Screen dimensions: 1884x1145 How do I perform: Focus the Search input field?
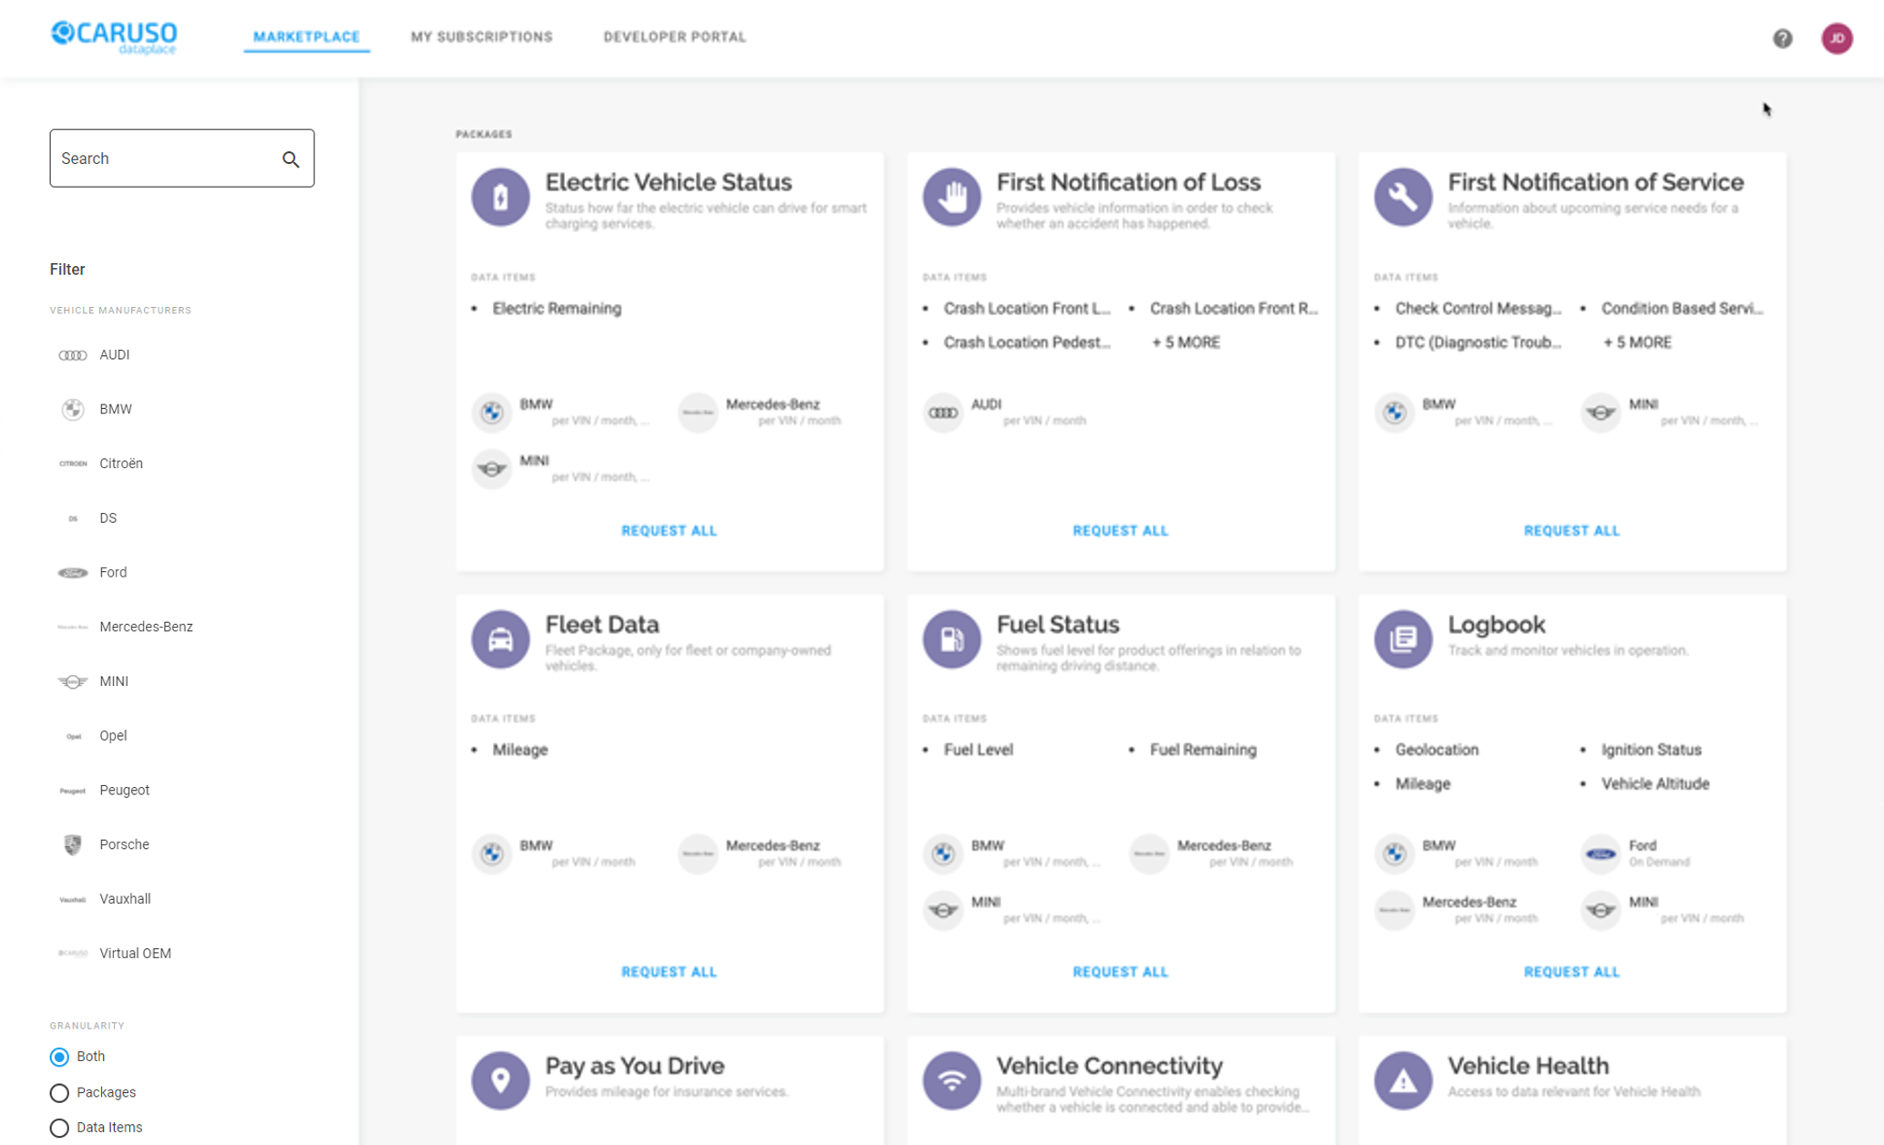coord(181,158)
